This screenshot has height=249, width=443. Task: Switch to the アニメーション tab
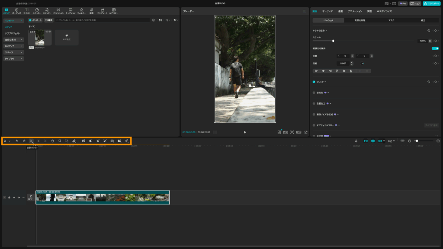click(355, 11)
